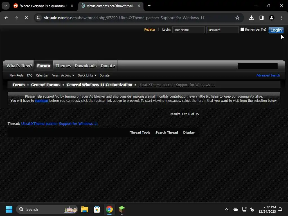Open the Downloads navigation tab
This screenshot has width=288, height=216.
(x=85, y=66)
